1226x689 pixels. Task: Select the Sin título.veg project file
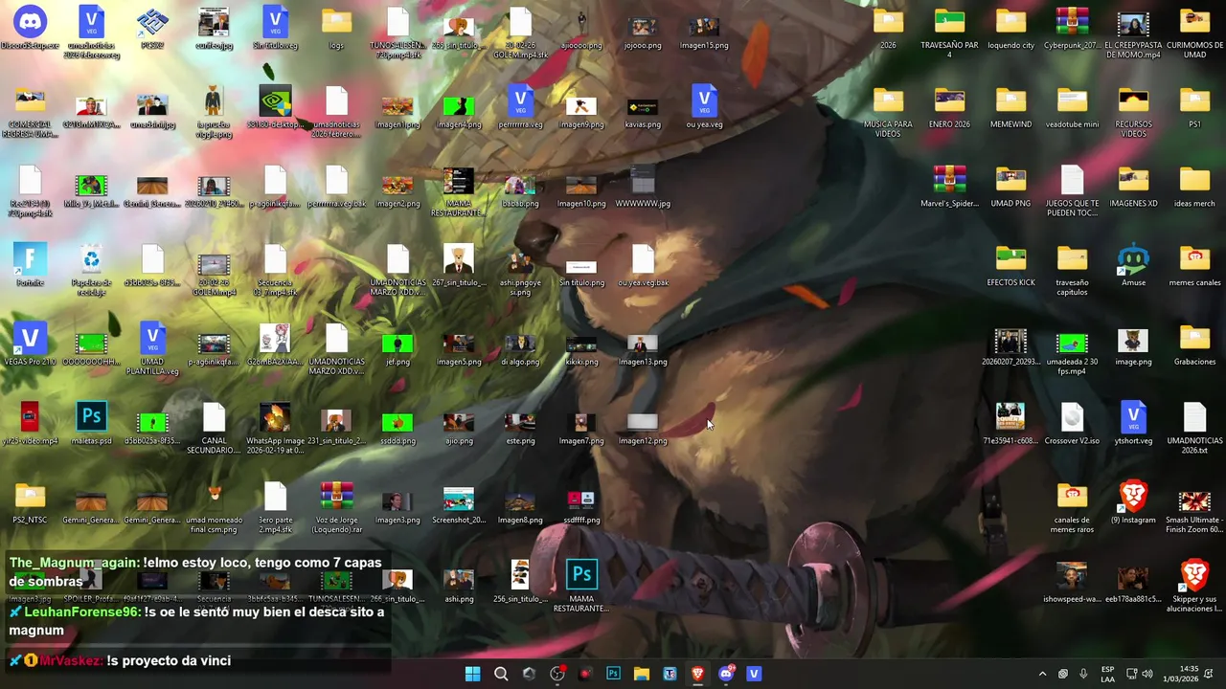(x=275, y=22)
